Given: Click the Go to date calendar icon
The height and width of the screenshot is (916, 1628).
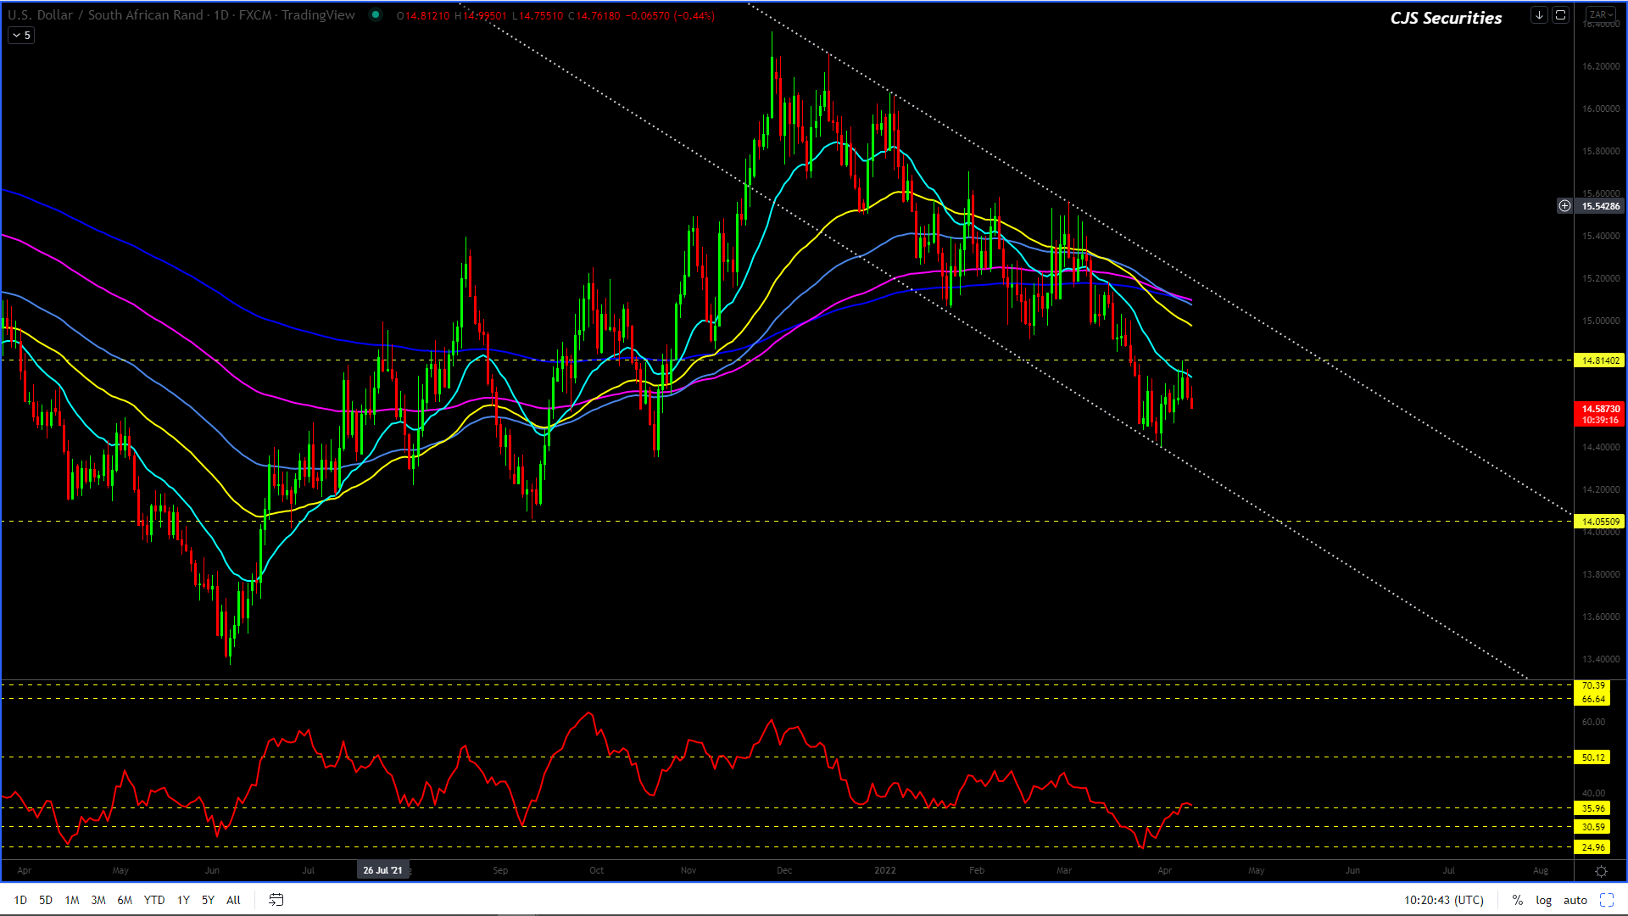Looking at the screenshot, I should 276,900.
